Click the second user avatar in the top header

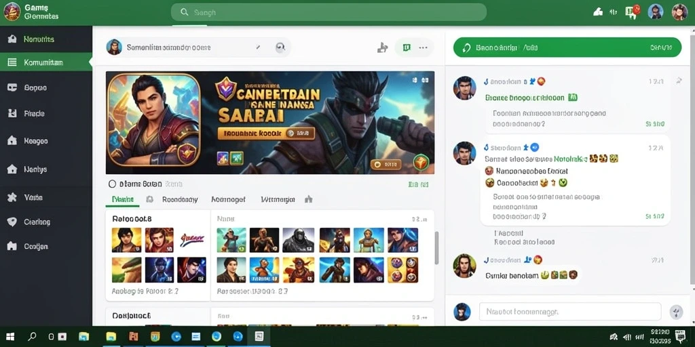coord(679,12)
